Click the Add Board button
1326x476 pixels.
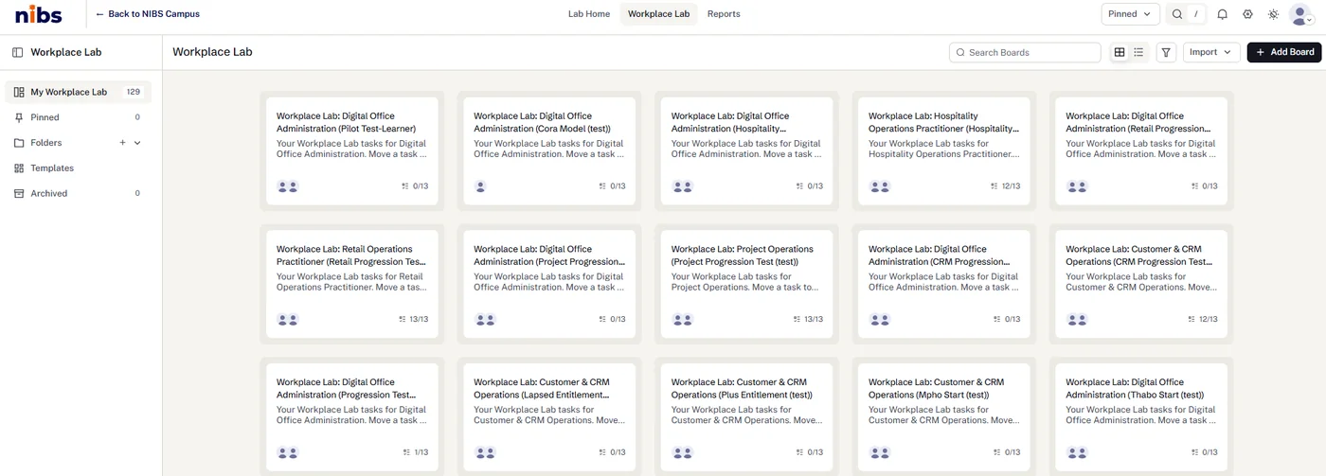[1284, 52]
